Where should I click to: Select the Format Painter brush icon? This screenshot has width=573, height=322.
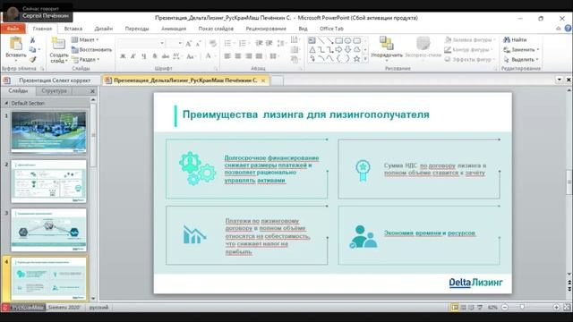tap(32, 59)
